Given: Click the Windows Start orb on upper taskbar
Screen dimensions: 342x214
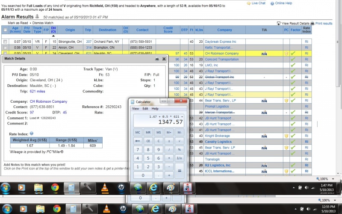Looking at the screenshot, I should (6, 187).
